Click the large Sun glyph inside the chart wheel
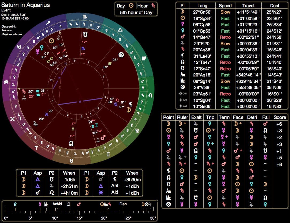This screenshot has width=290, height=223. coord(51,41)
